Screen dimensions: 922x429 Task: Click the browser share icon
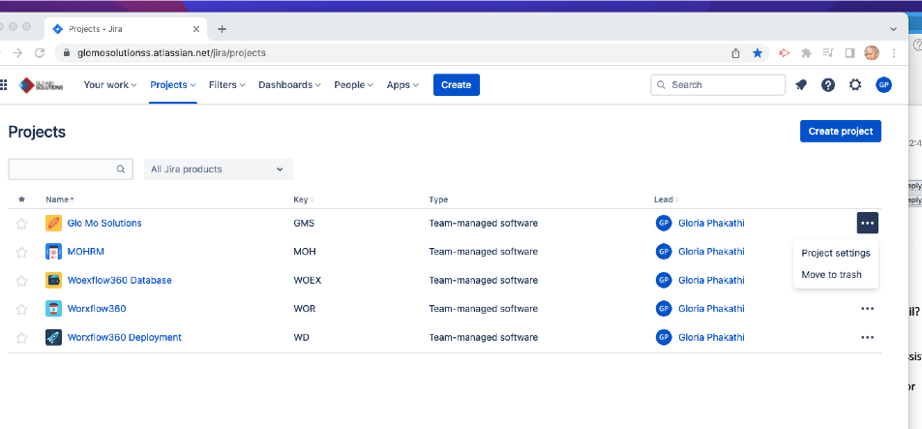pos(735,53)
